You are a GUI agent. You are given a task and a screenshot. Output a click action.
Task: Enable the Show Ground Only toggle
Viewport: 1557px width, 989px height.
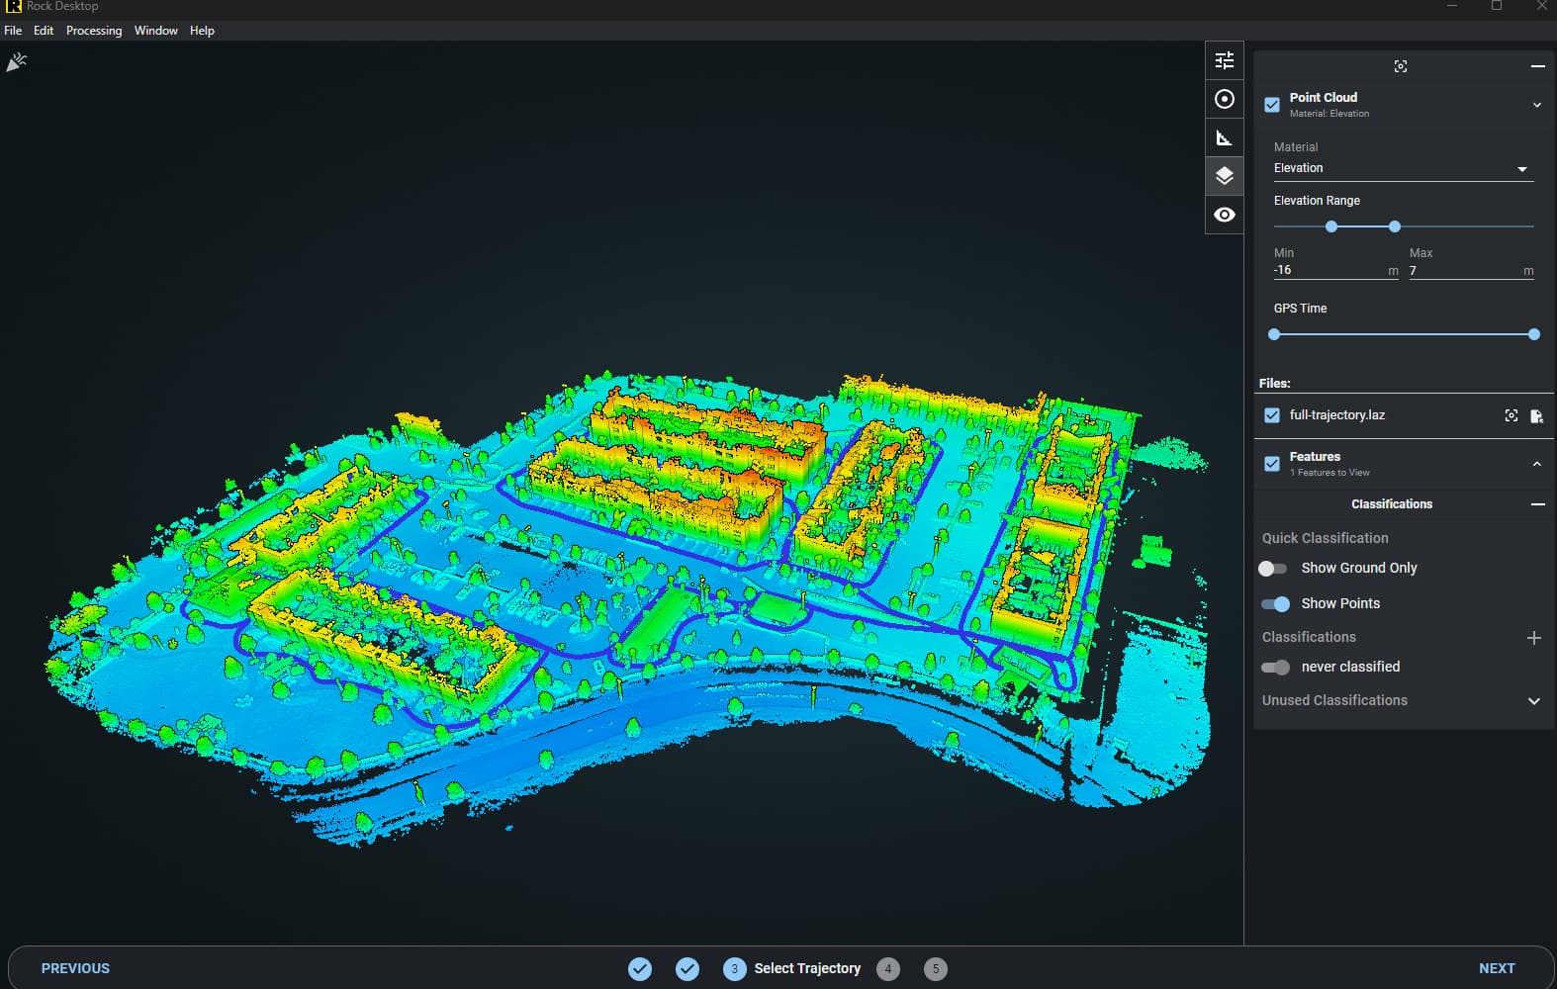pos(1273,569)
